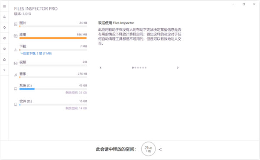Click the 276 KB size value
The height and width of the screenshot is (160, 260).
click(82, 74)
